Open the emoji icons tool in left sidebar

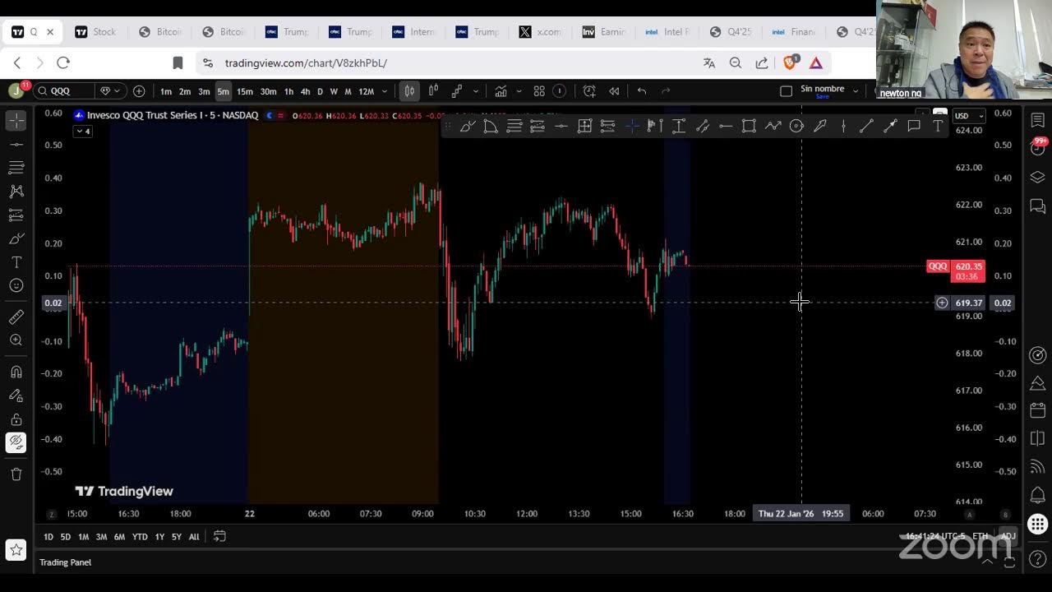coord(16,285)
